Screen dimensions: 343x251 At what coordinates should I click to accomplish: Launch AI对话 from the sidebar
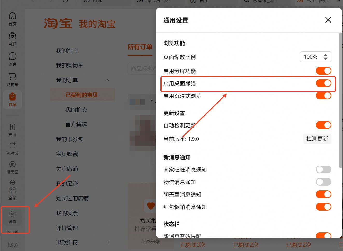(12, 149)
